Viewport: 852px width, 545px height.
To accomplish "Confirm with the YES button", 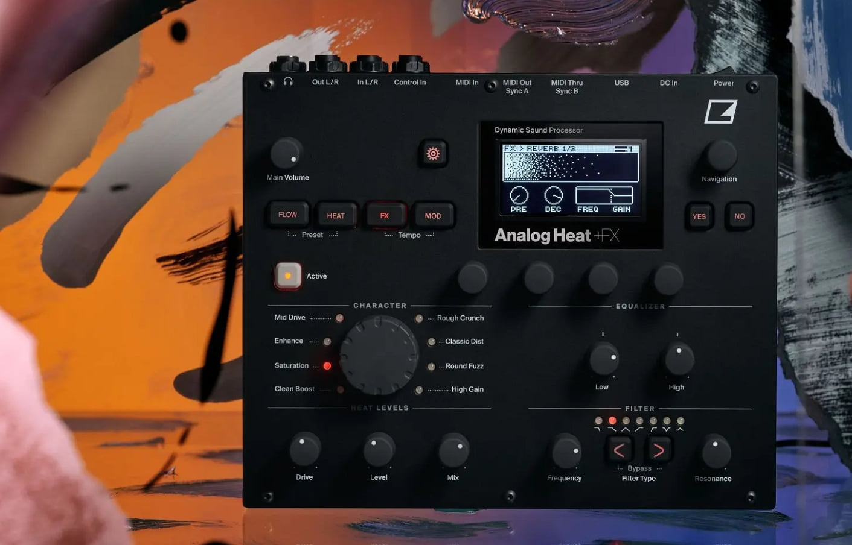I will [699, 216].
